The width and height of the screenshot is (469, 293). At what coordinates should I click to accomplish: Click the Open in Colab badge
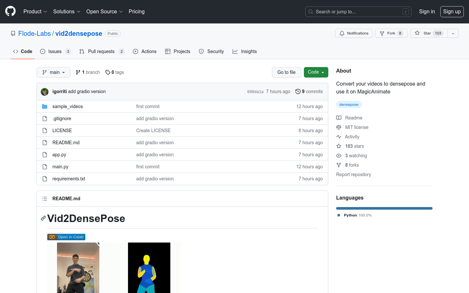(x=66, y=237)
